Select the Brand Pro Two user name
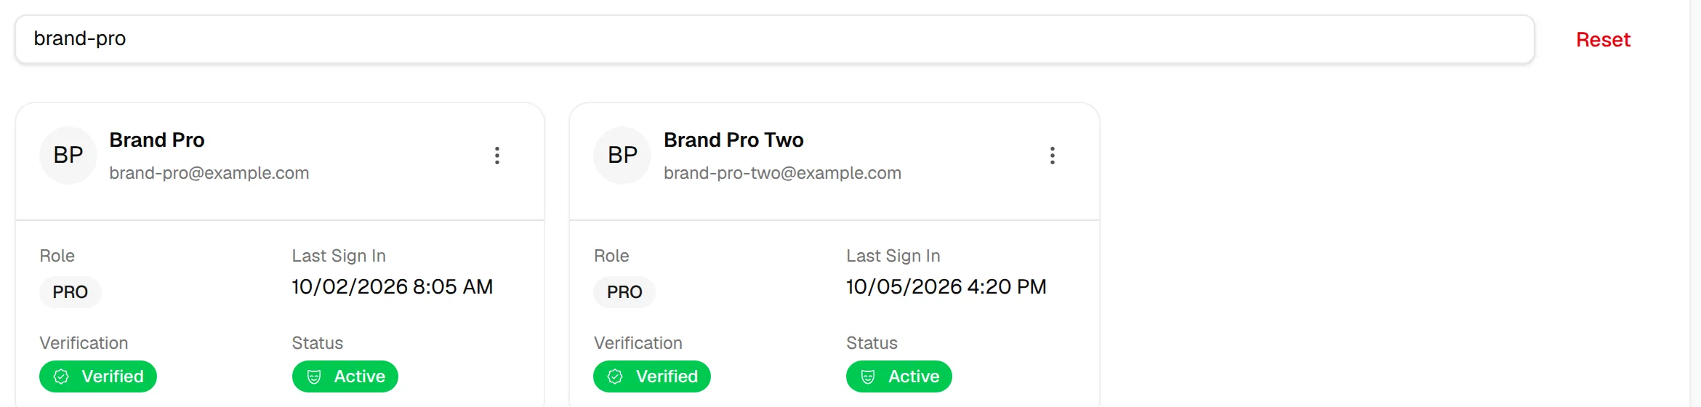The image size is (1701, 407). 733,140
